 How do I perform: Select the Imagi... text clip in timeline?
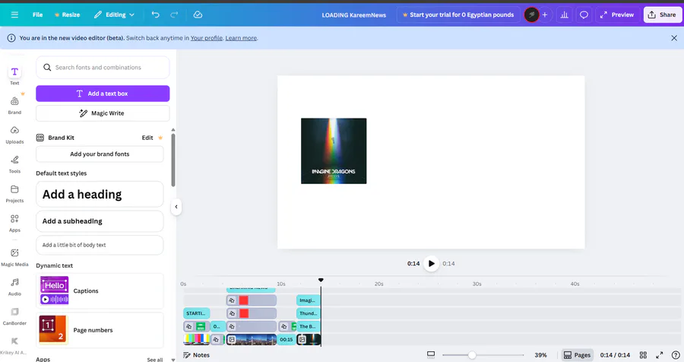tap(308, 300)
